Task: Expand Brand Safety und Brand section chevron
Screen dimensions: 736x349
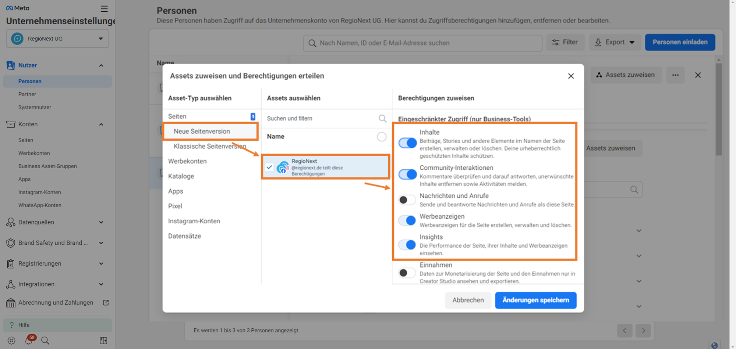Action: pos(101,243)
